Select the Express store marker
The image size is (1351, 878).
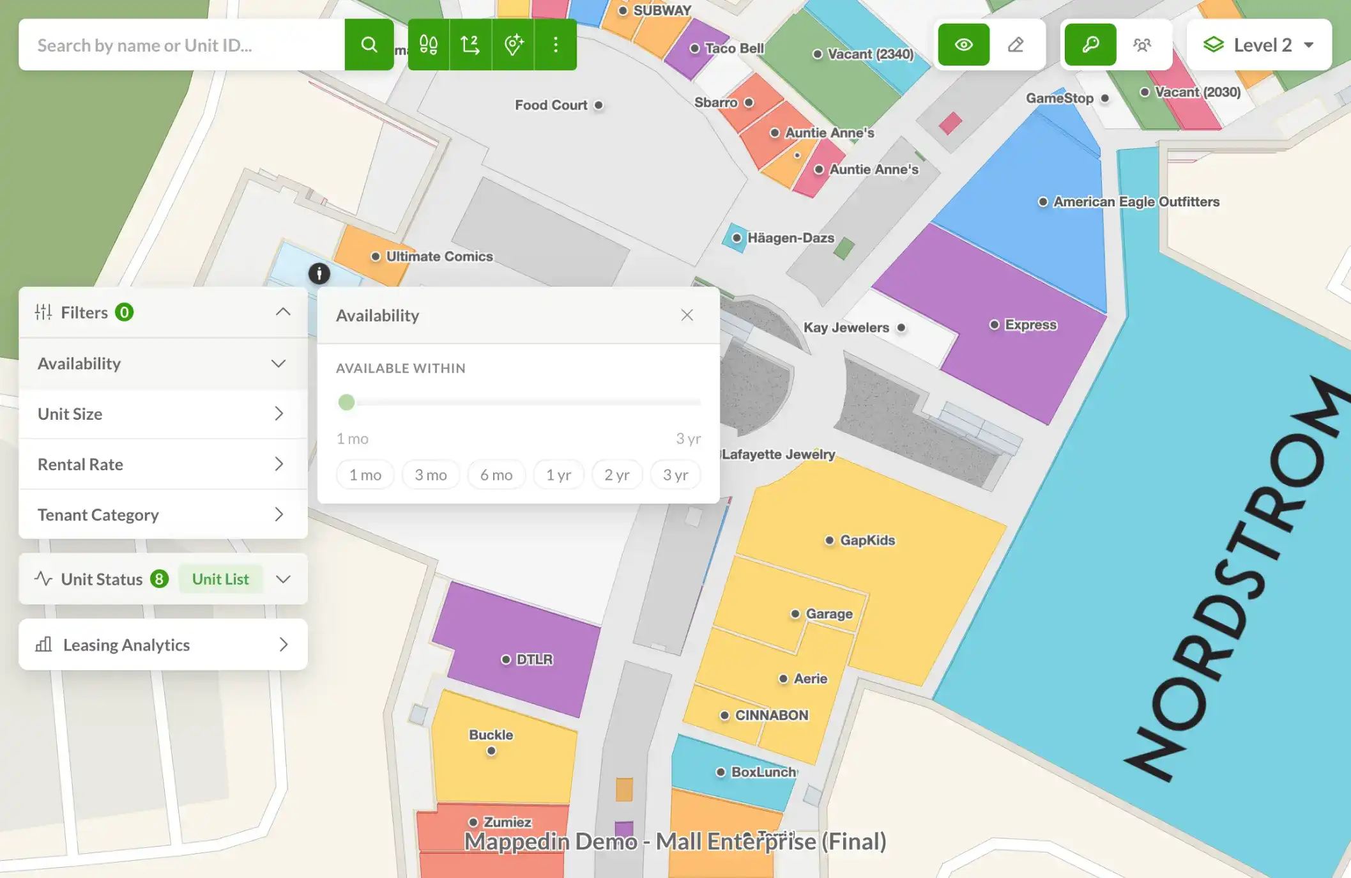(995, 325)
